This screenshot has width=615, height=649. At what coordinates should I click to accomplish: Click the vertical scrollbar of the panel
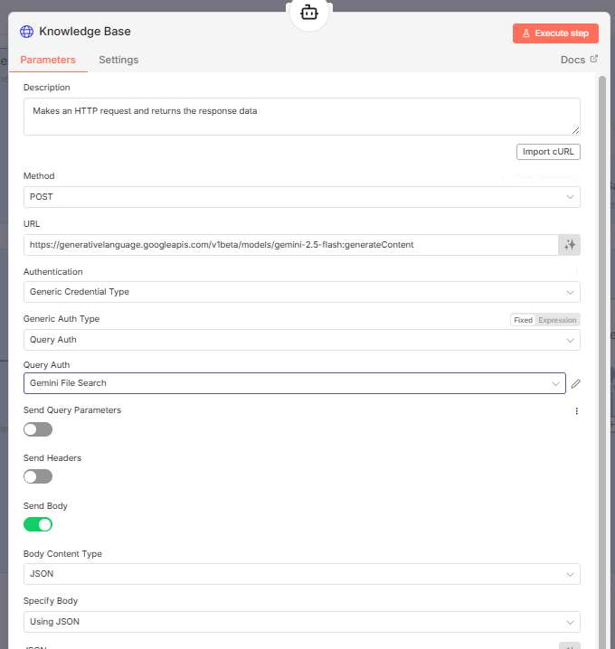(x=602, y=271)
